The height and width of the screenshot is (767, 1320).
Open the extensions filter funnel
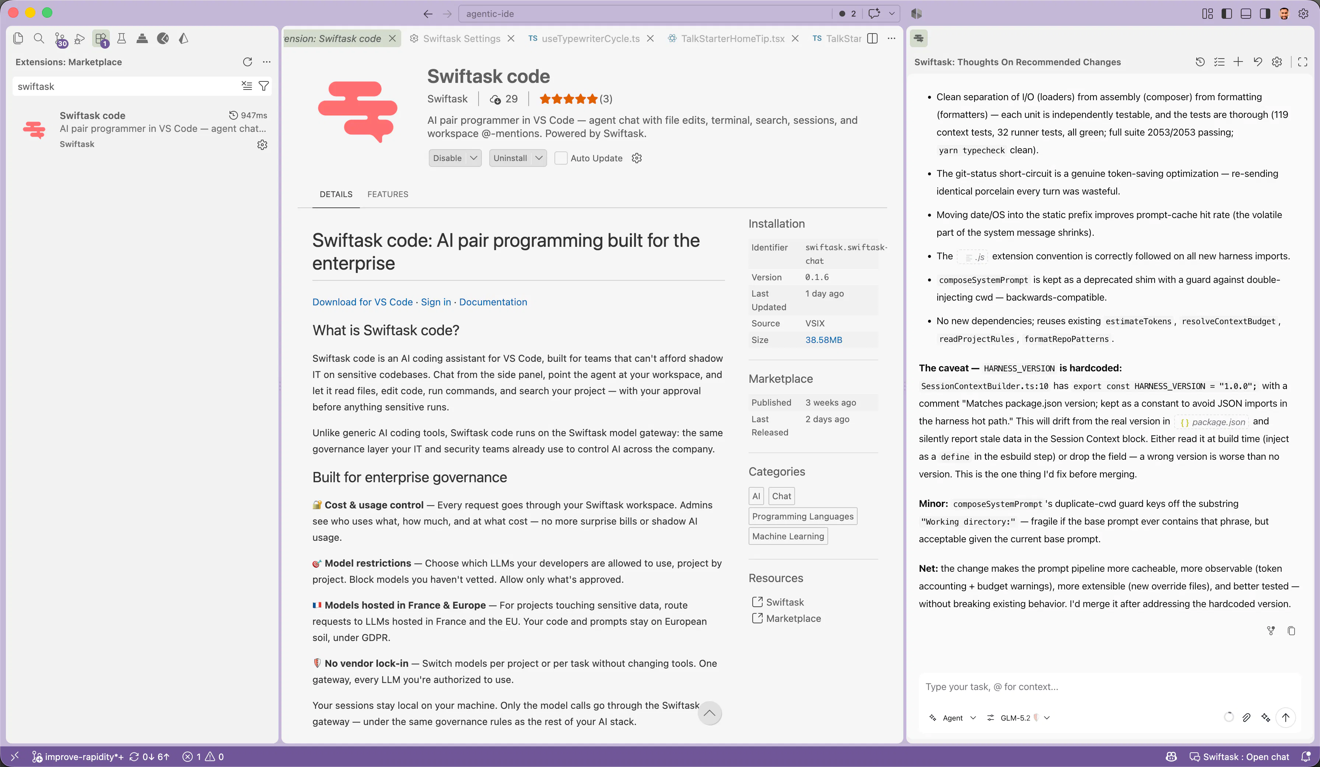(x=264, y=86)
